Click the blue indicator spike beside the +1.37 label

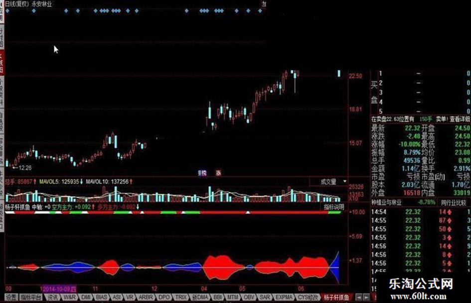pyautogui.click(x=335, y=267)
